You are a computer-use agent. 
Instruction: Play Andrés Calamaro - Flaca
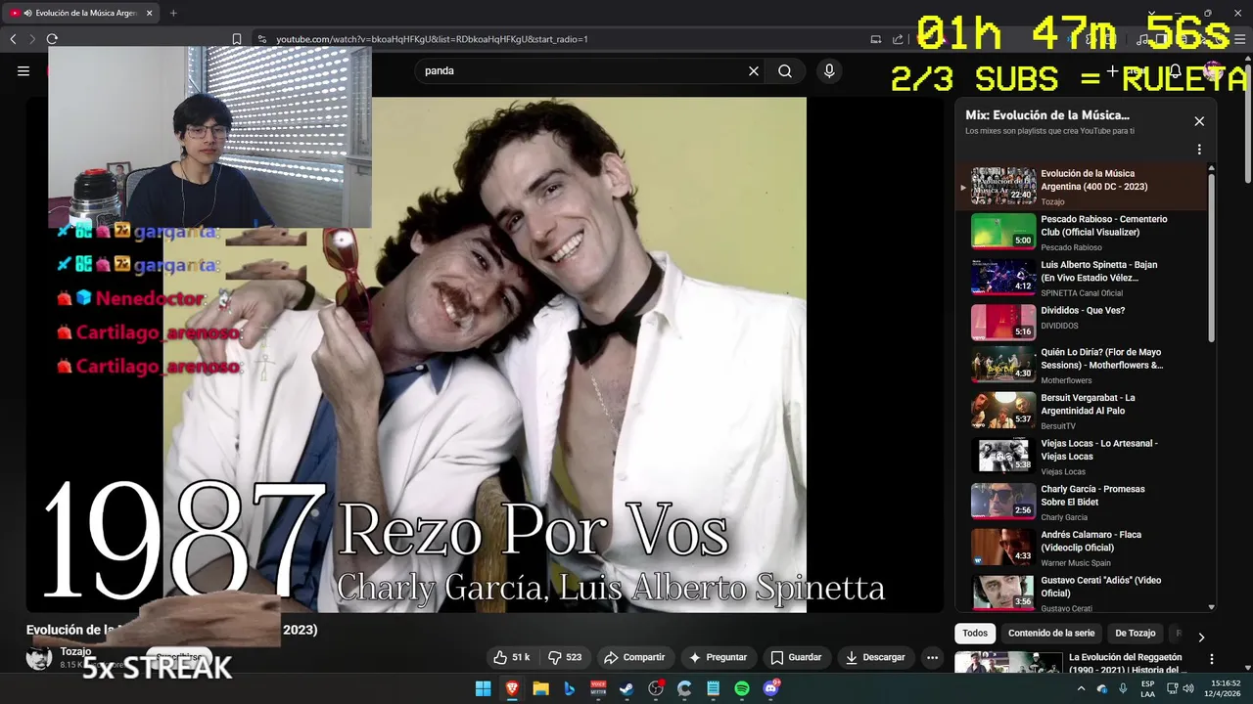[1082, 548]
